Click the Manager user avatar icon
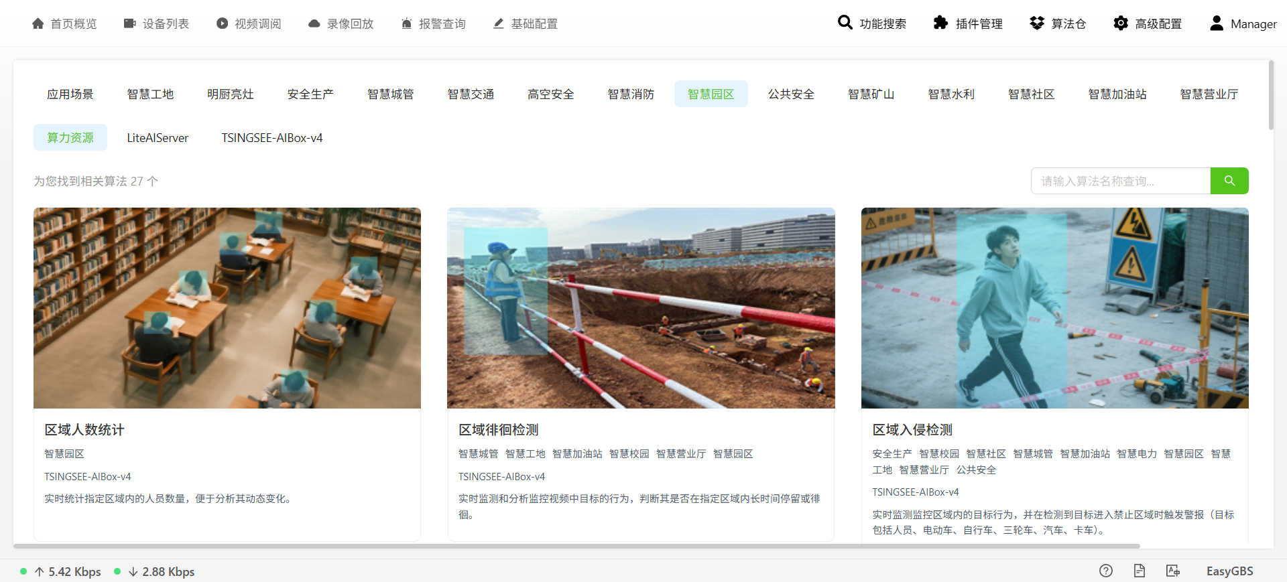Screen dimensions: 1287x582 pyautogui.click(x=1217, y=23)
